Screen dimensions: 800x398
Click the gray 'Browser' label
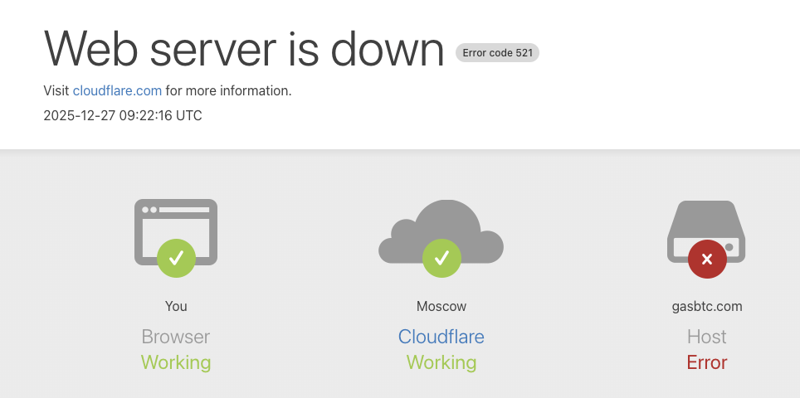[176, 337]
